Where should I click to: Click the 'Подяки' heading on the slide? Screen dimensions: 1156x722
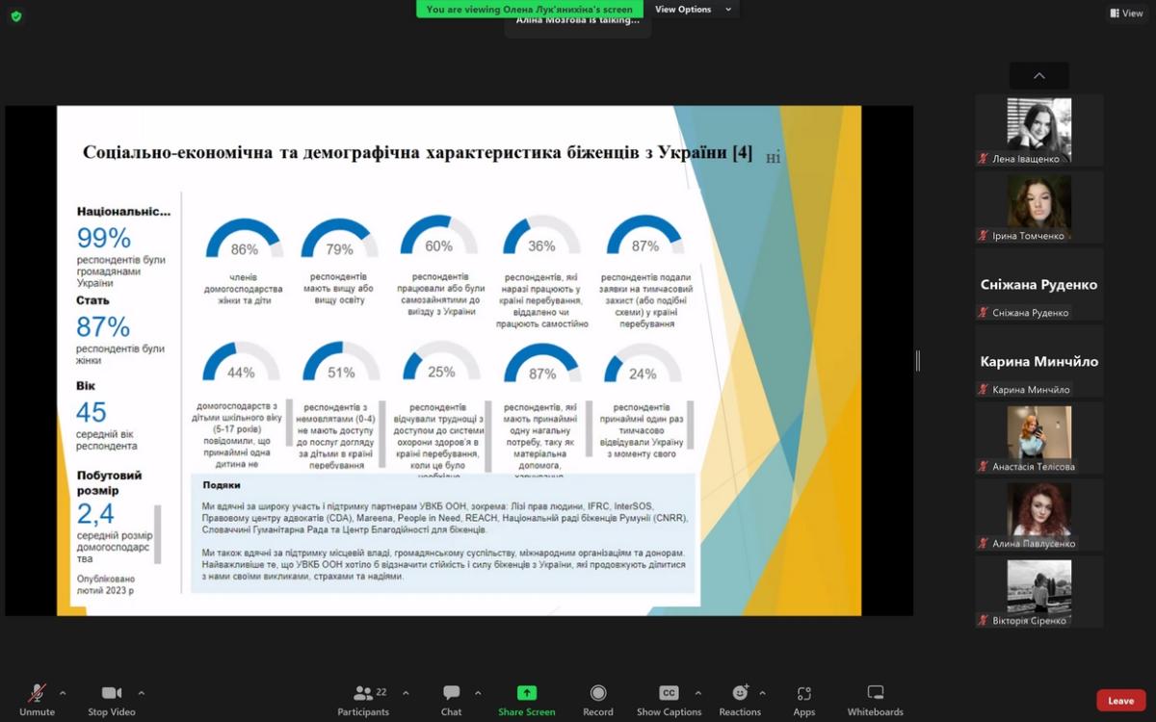point(222,485)
